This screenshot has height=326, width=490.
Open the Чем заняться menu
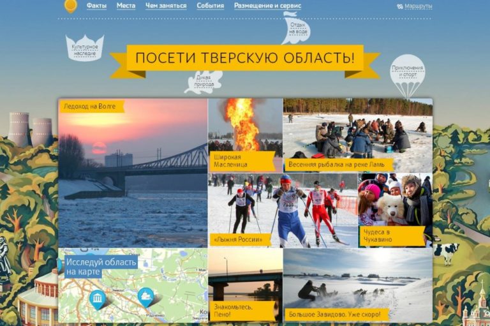click(166, 6)
